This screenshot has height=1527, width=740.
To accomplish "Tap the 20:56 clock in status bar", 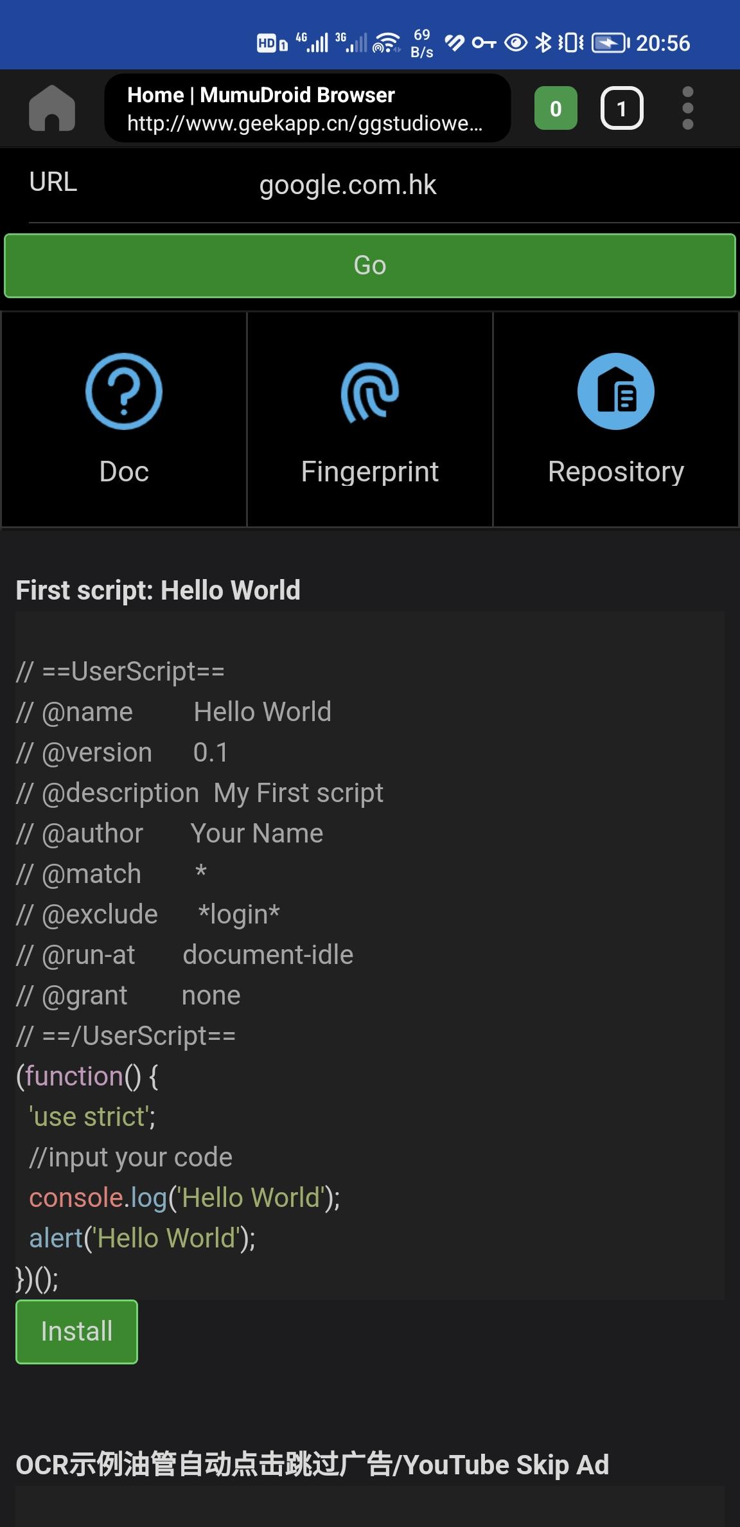I will coord(663,43).
